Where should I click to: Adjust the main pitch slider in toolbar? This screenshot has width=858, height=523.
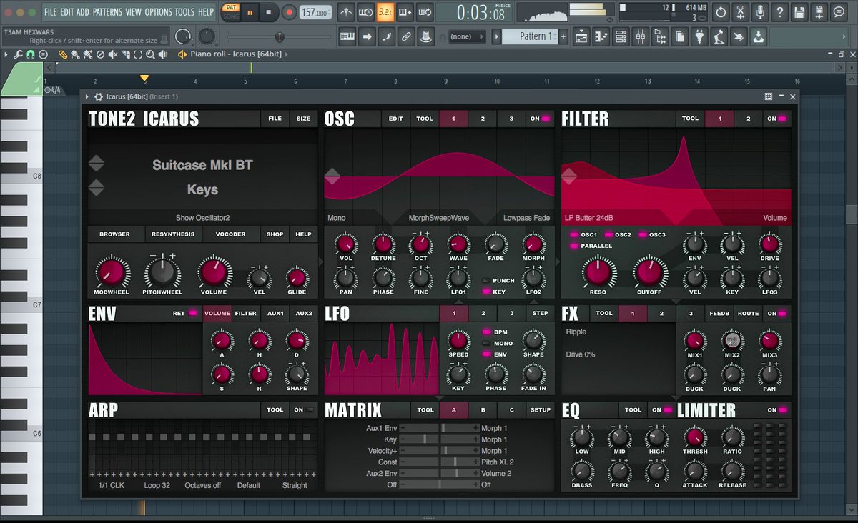coord(280,36)
